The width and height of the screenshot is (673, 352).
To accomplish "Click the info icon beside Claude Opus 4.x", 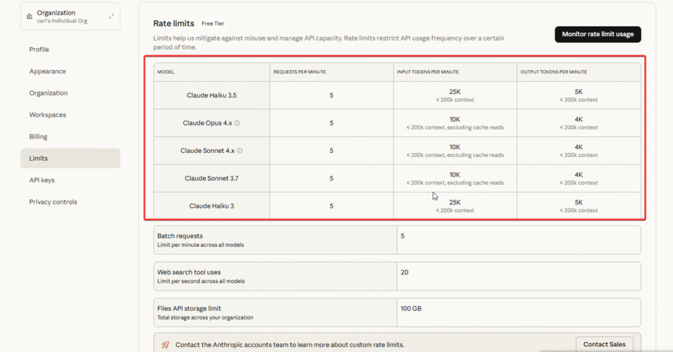I will point(237,123).
